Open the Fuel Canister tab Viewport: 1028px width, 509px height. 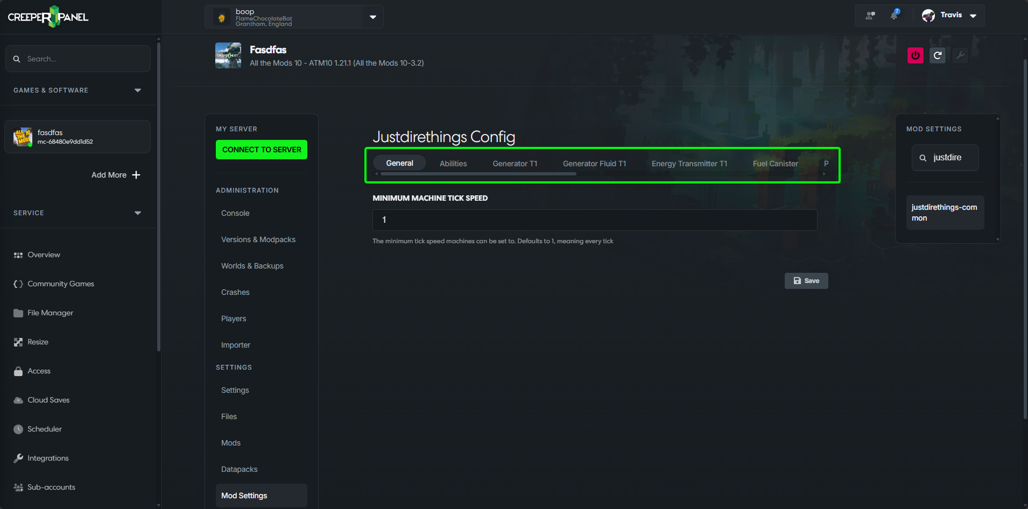coord(775,164)
